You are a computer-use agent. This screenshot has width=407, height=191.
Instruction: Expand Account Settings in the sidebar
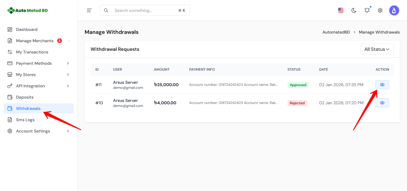coord(38,131)
